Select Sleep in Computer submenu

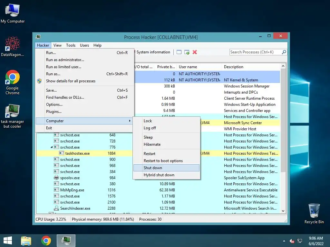166,137
